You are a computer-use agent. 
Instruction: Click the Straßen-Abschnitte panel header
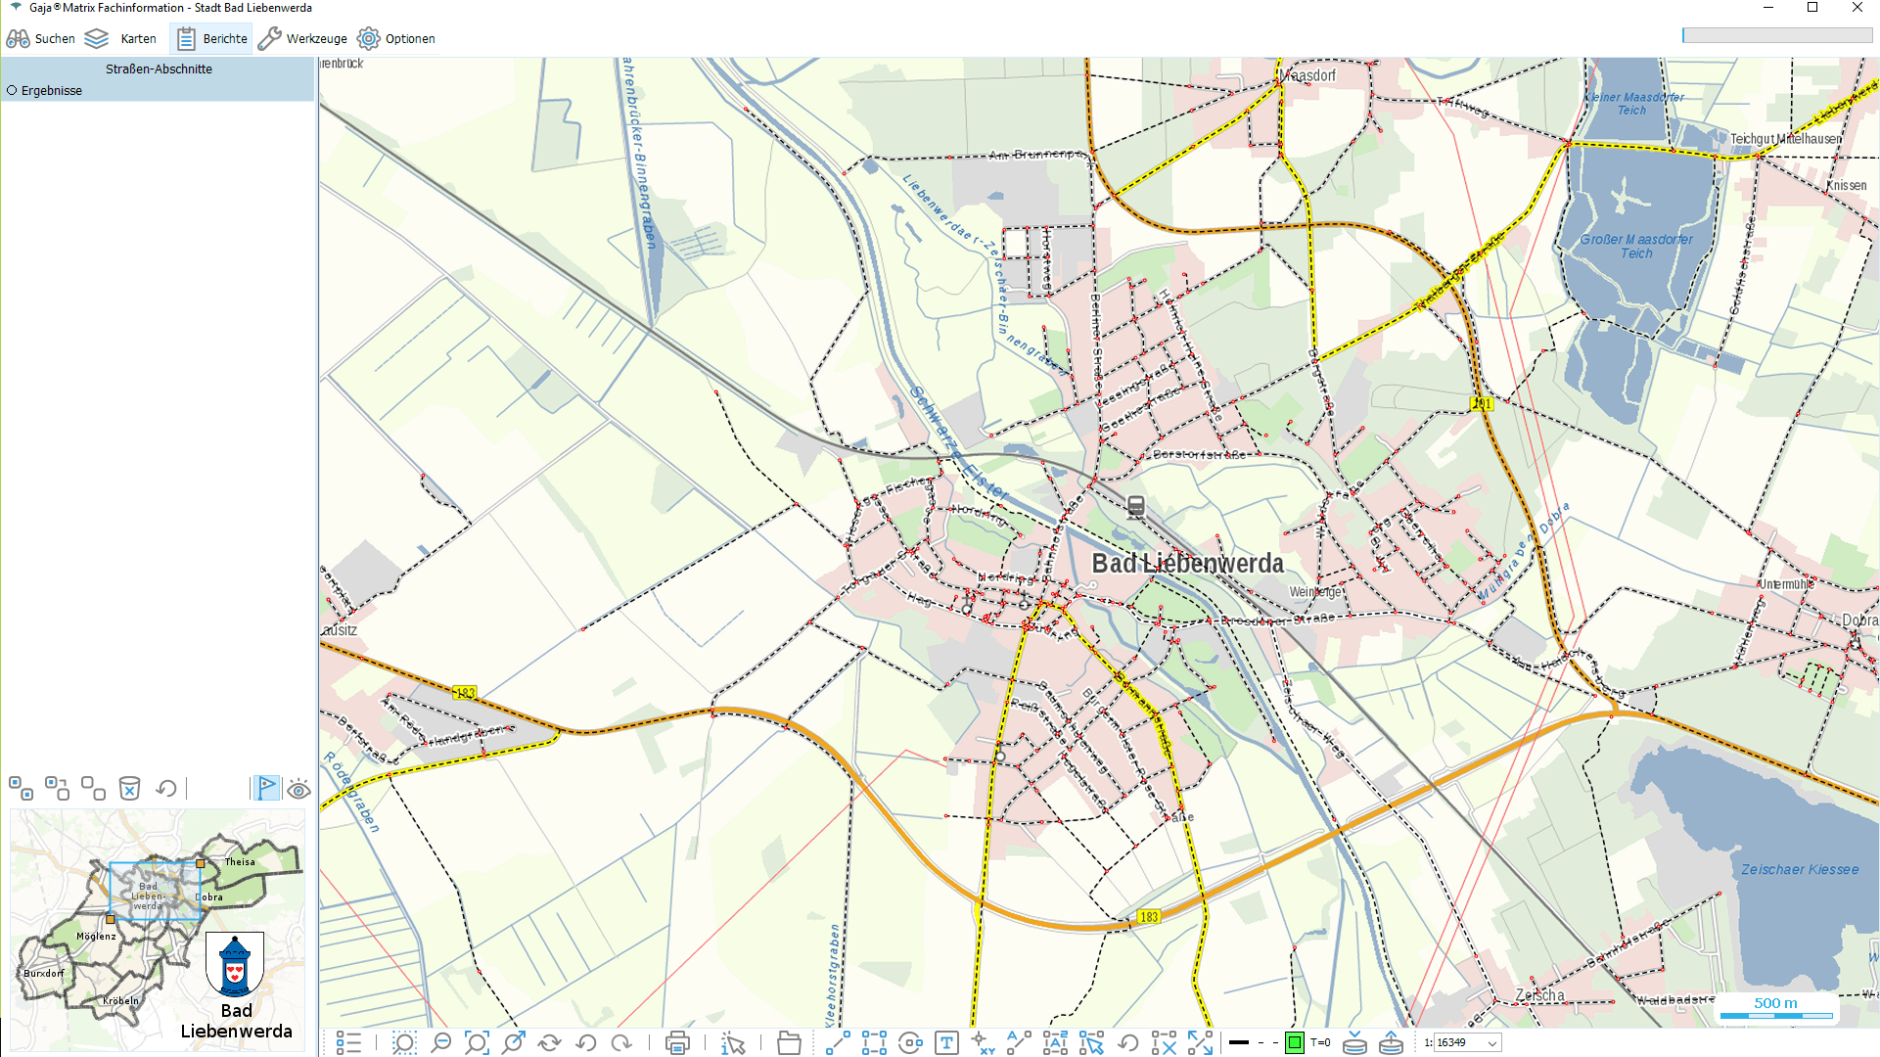click(159, 69)
